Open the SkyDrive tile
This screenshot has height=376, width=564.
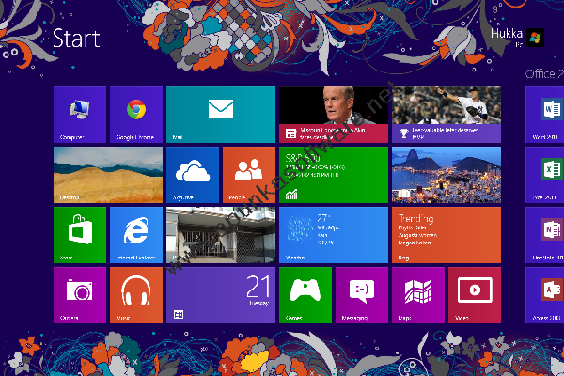pyautogui.click(x=193, y=175)
